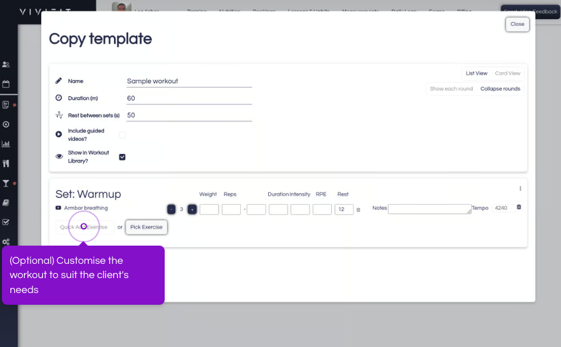Decrease set count with the minus button

(171, 209)
